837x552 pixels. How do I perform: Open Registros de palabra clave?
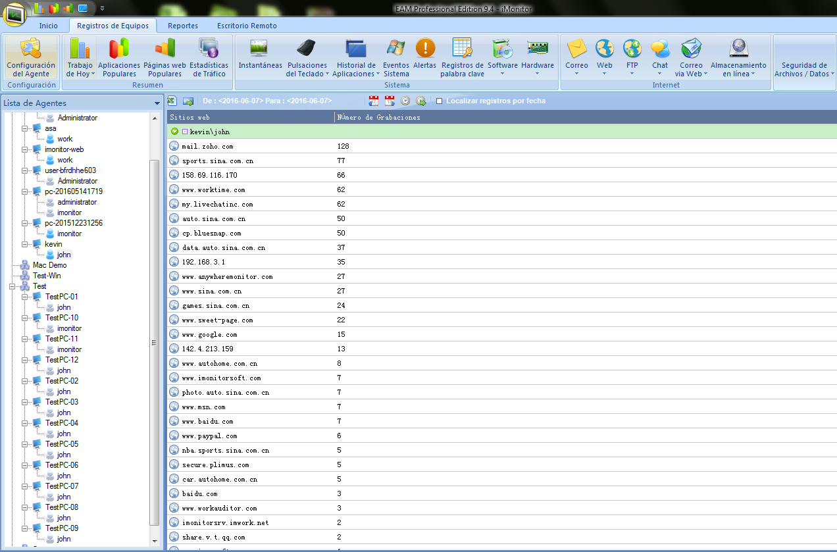[x=463, y=58]
